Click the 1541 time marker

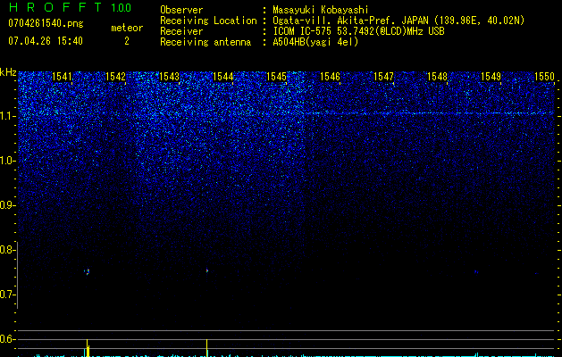click(62, 77)
